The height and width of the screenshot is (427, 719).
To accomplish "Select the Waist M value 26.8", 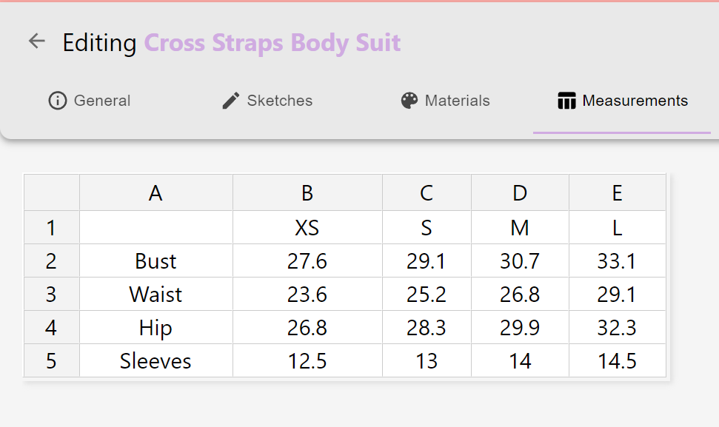I will pos(520,295).
